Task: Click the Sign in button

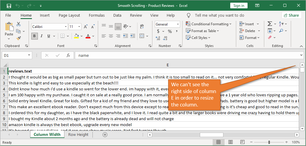Action: click(239, 6)
